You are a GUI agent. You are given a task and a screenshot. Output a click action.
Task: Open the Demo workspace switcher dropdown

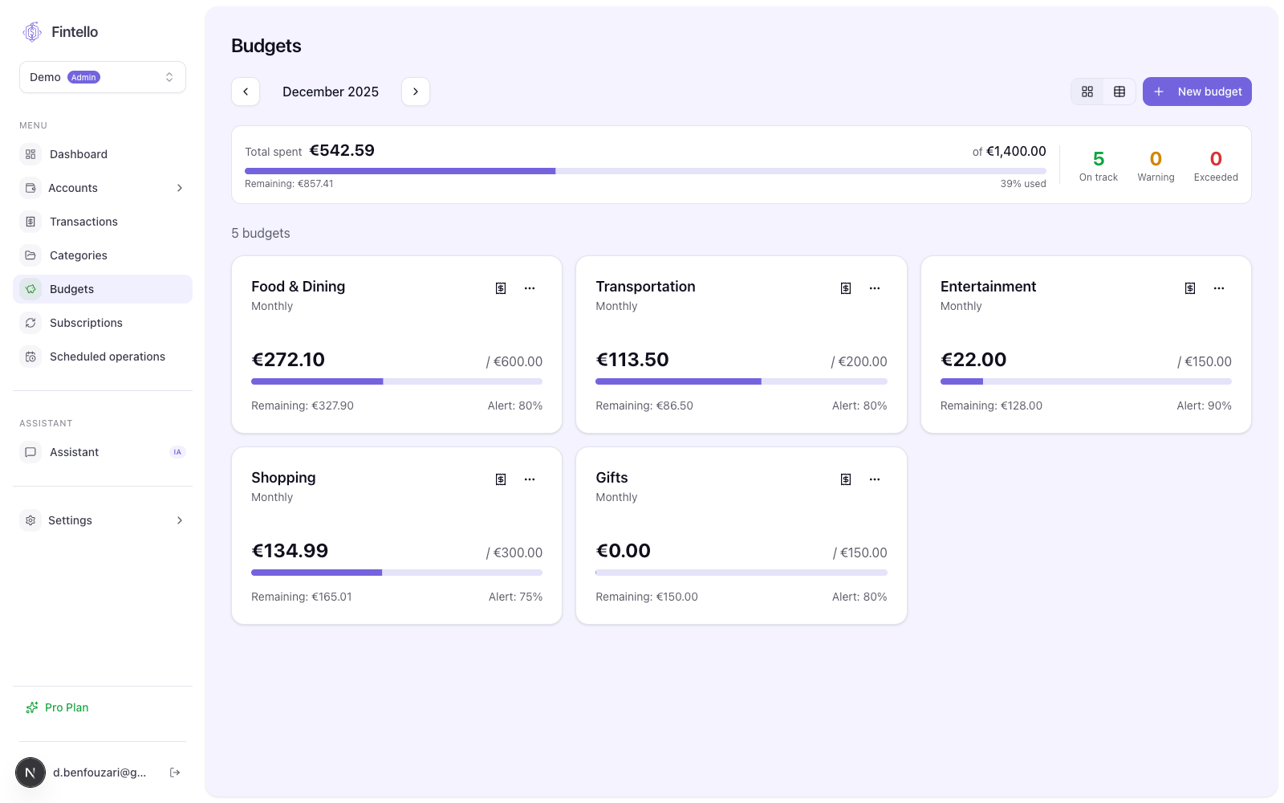pos(103,77)
